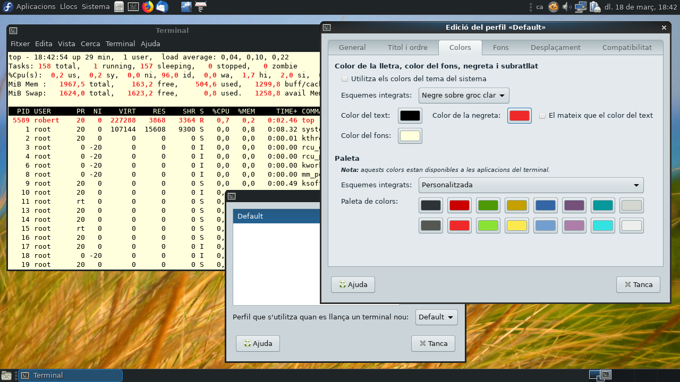Switch to the Fons tab
Viewport: 680px width, 382px height.
point(500,47)
